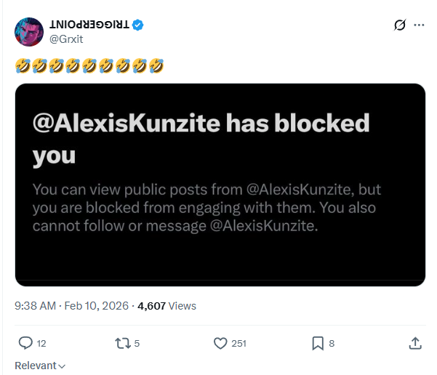
Task: View the 4,607 Views analytics
Action: point(167,306)
